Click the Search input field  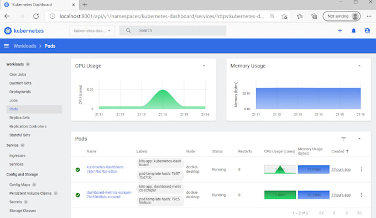click(173, 30)
